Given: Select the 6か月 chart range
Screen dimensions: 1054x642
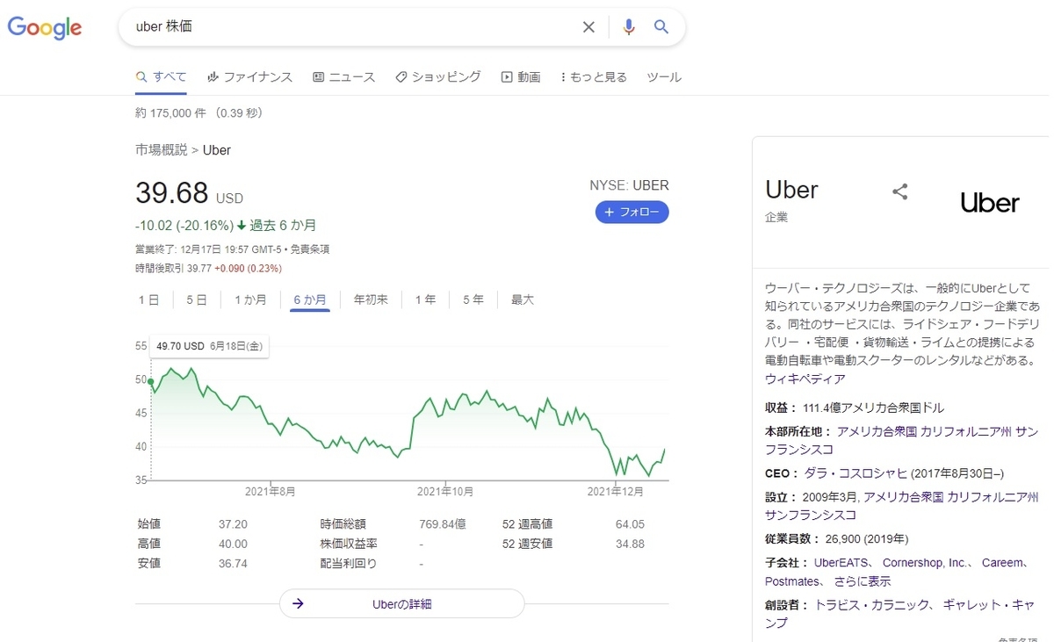Looking at the screenshot, I should (310, 299).
